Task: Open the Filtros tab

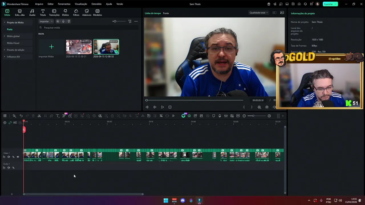Action: click(x=76, y=13)
